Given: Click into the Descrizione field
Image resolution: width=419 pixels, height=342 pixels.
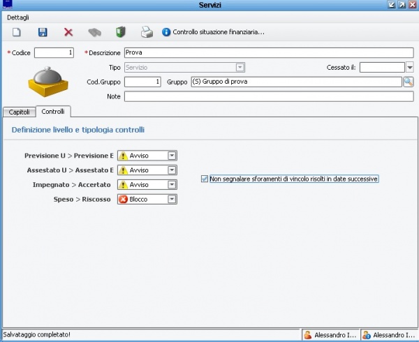Looking at the screenshot, I should (268, 52).
